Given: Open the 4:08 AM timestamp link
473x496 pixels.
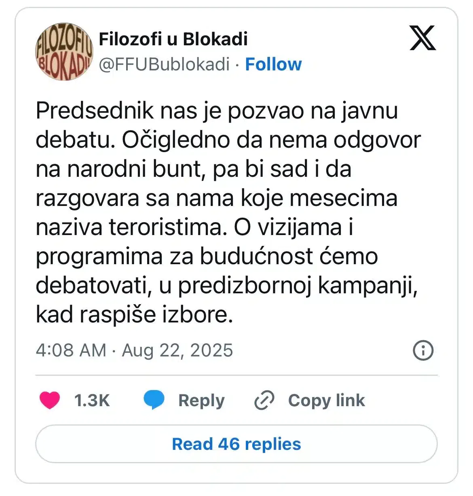Looking at the screenshot, I should click(71, 350).
